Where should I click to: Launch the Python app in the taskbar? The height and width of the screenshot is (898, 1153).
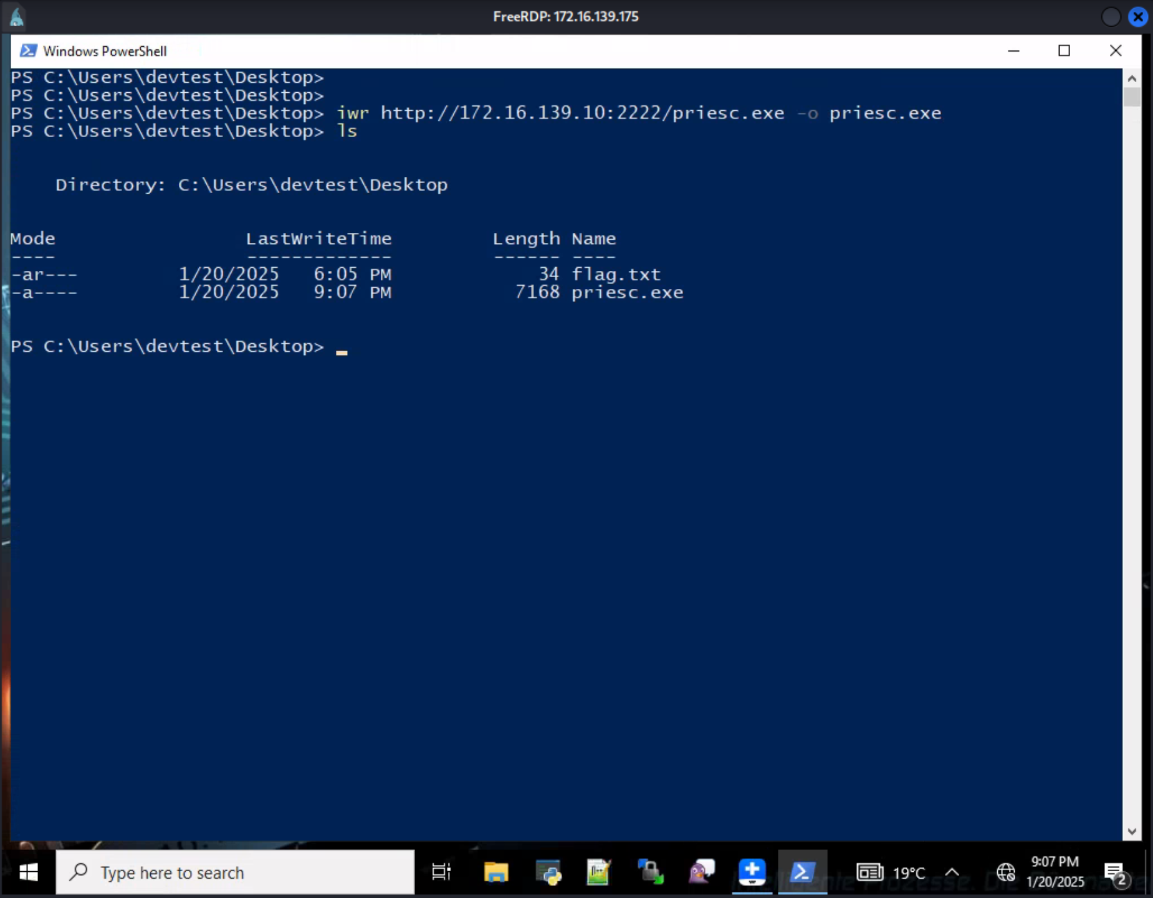[548, 872]
